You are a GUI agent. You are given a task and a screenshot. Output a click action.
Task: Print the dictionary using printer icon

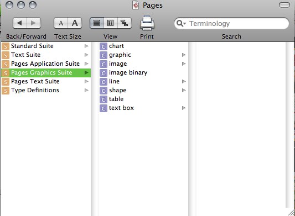pos(147,23)
